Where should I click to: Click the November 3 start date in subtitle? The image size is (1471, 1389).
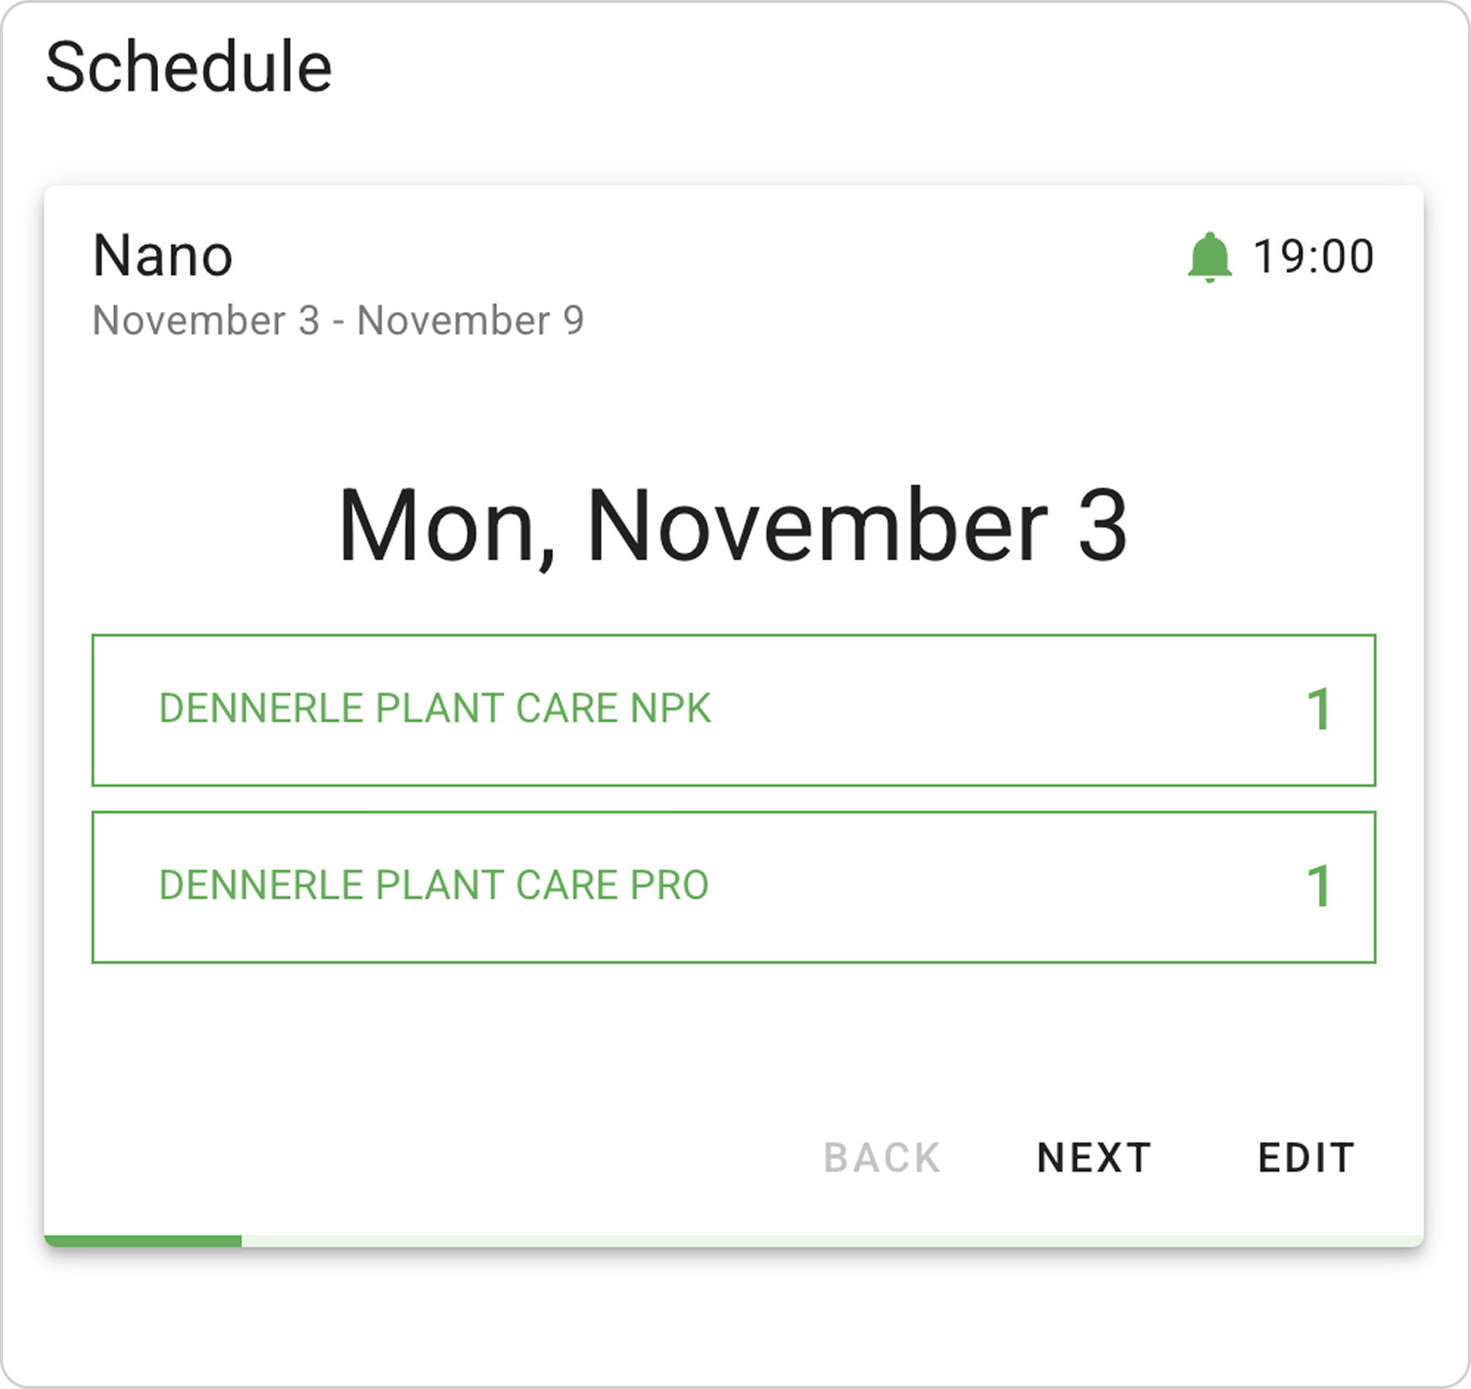coord(206,321)
